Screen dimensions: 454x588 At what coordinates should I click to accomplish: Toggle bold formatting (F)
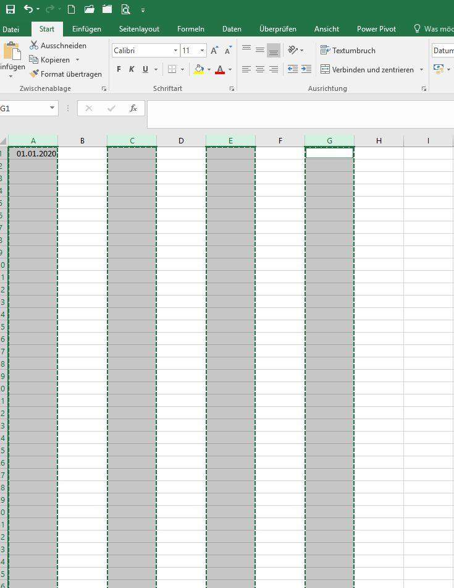pos(119,69)
